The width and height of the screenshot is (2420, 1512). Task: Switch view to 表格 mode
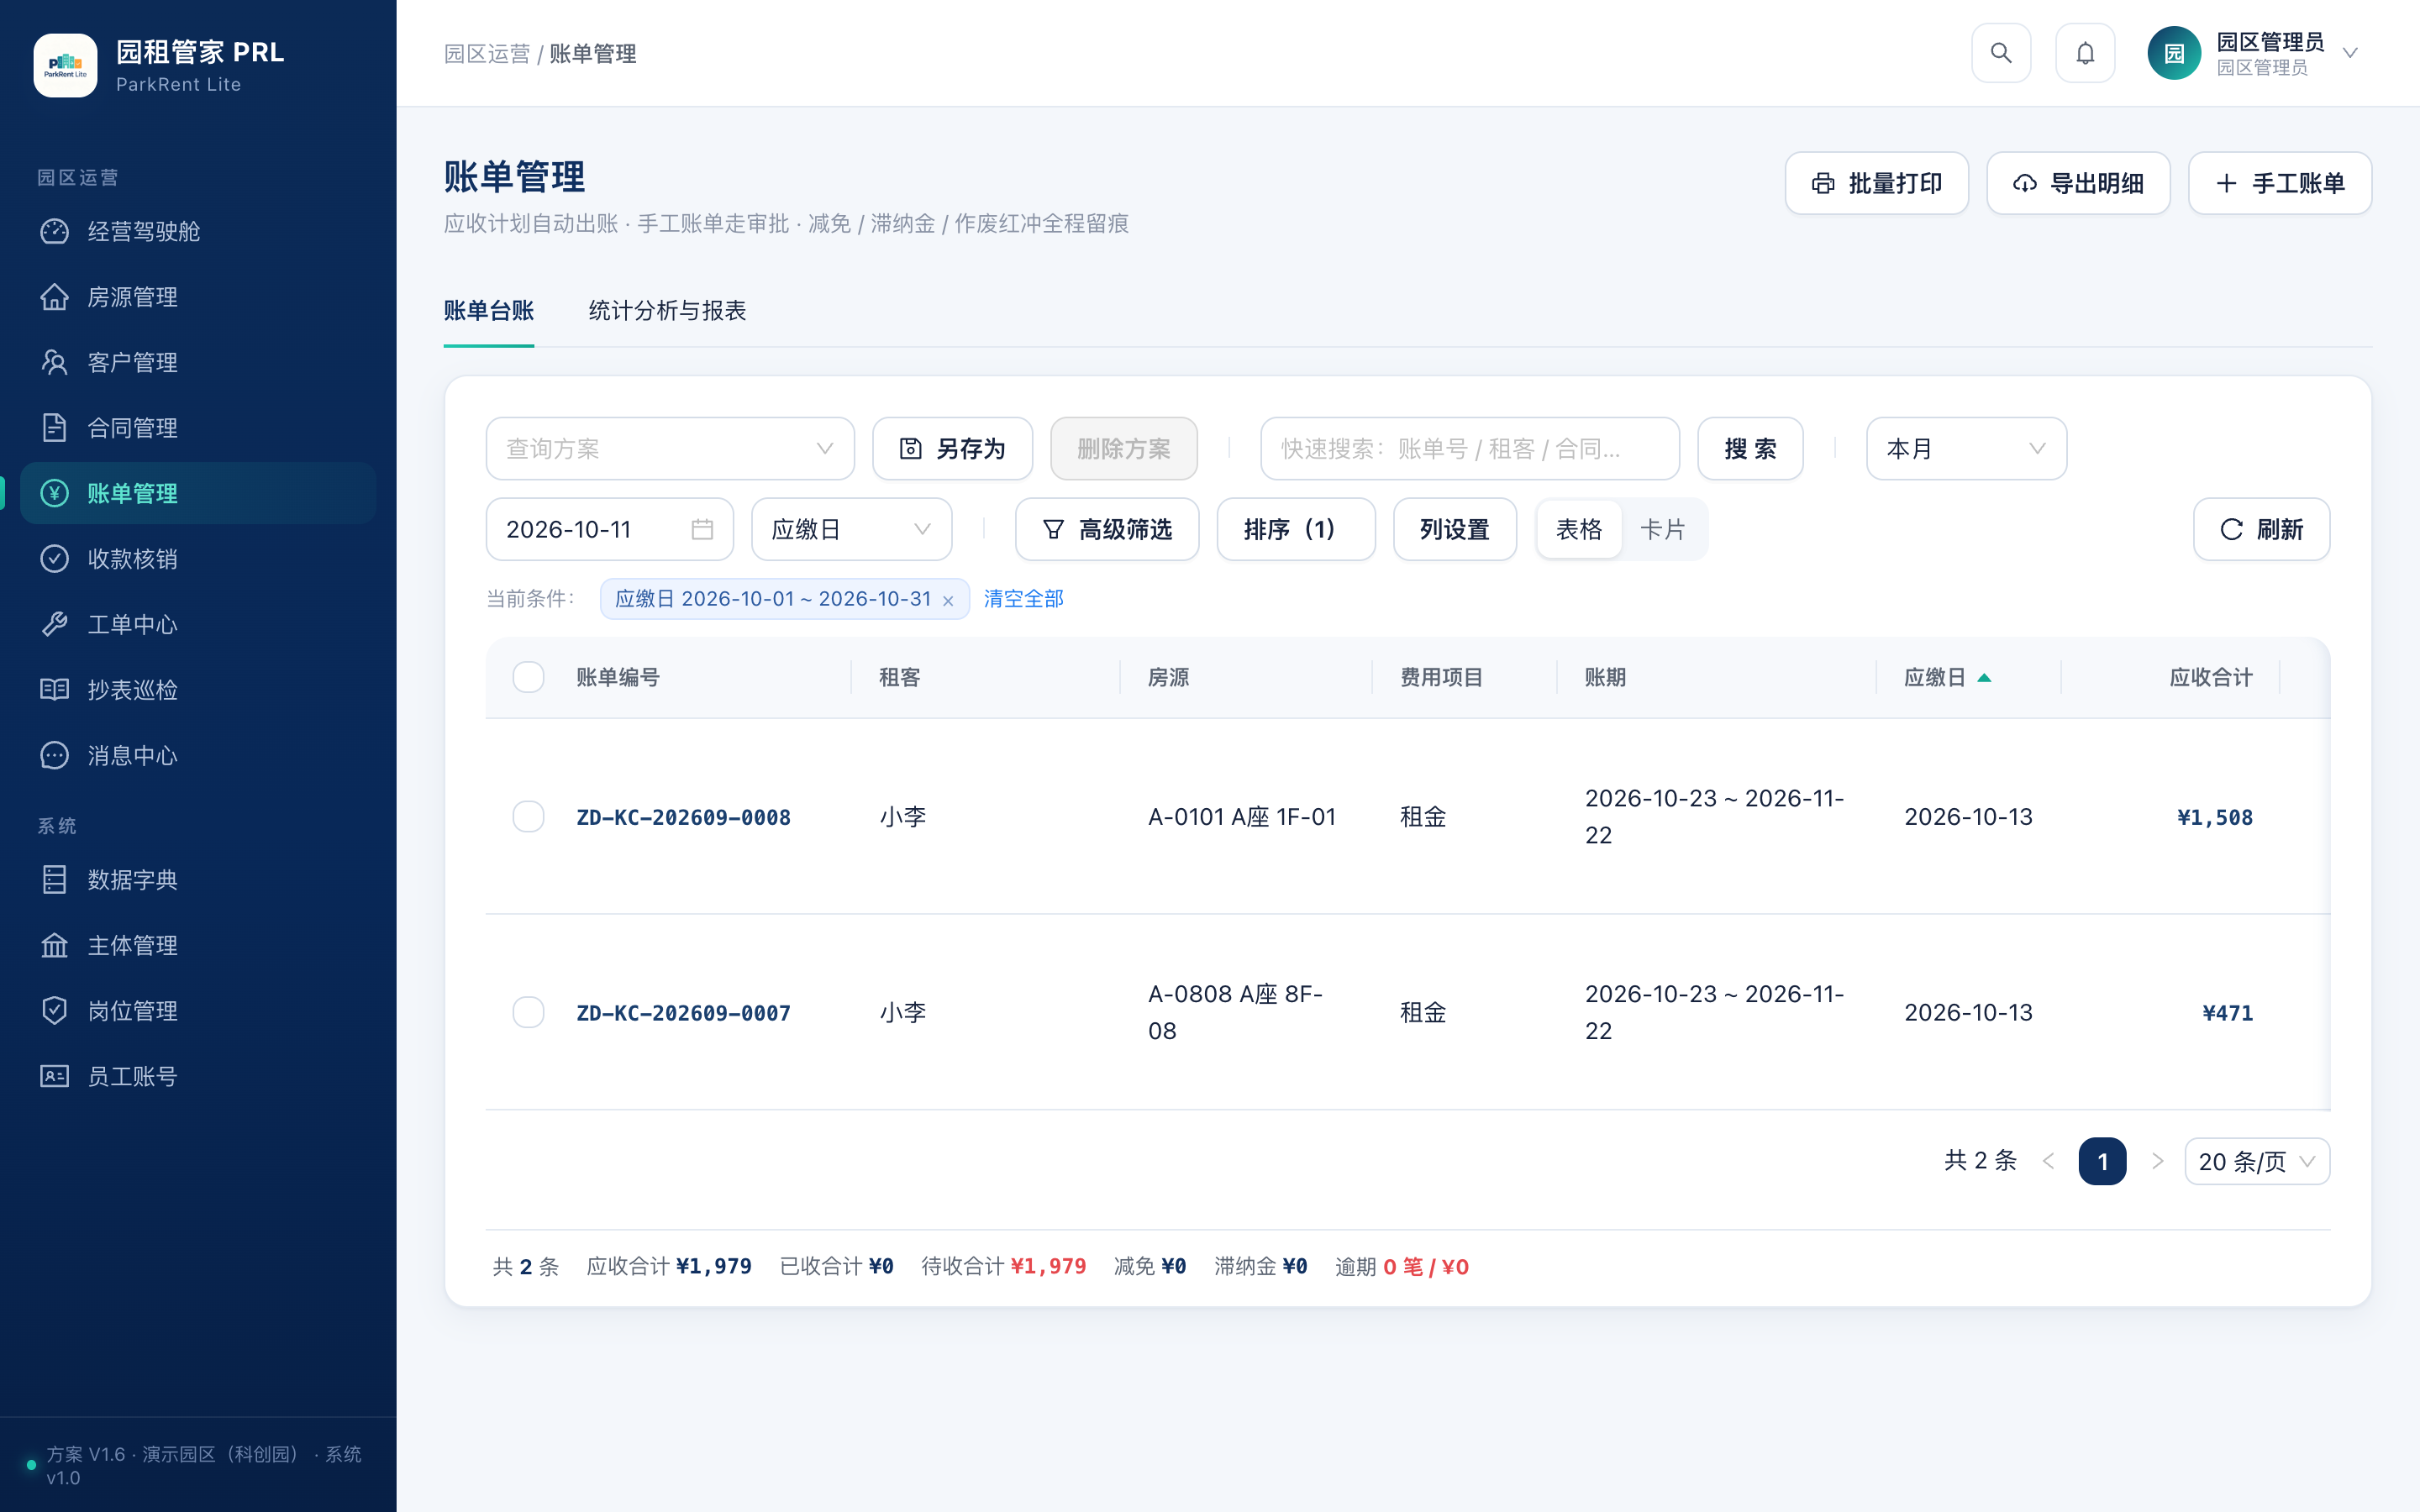pos(1579,529)
